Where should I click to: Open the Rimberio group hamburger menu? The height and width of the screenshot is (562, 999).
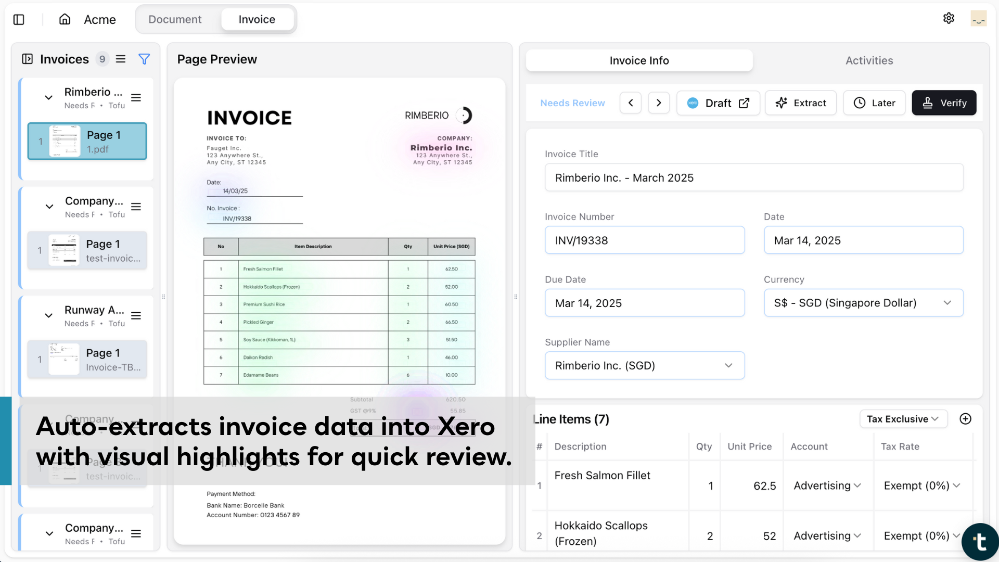(136, 98)
